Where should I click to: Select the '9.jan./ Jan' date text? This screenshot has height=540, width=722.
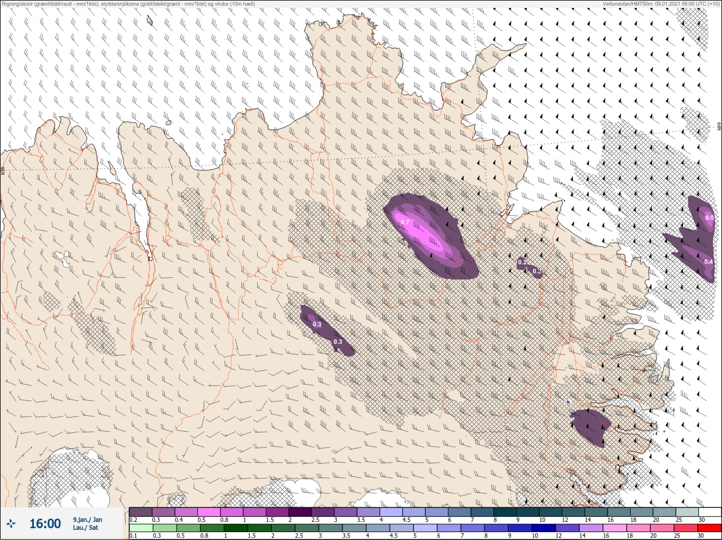point(87,520)
